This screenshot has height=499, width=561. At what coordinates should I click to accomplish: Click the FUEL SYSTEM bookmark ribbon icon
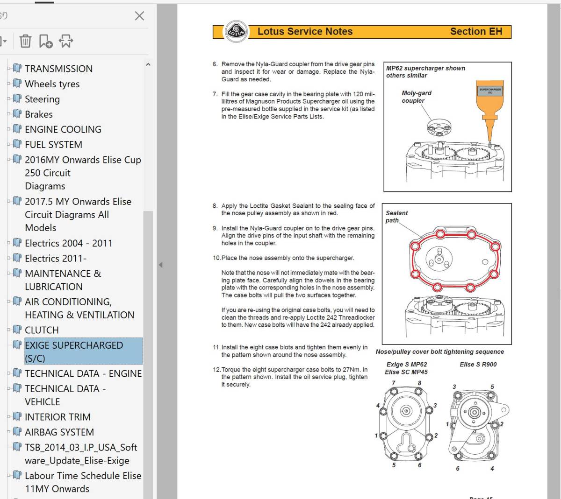pyautogui.click(x=17, y=144)
